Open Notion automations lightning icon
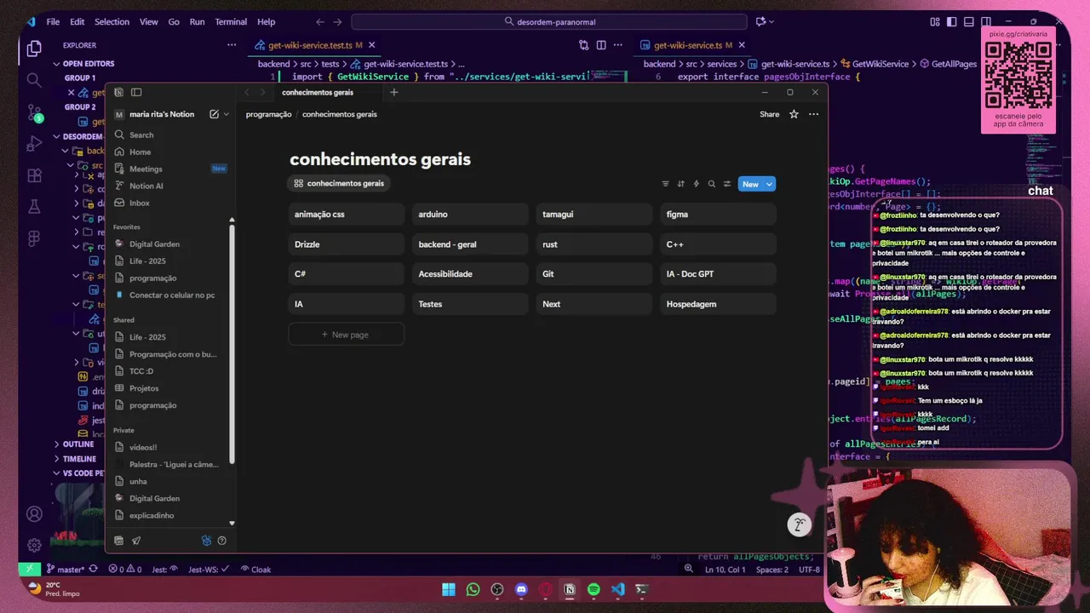Screen dimensions: 1090x613 click(696, 184)
